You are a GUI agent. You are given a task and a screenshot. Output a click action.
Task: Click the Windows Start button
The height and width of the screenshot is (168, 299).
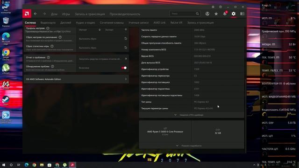pyautogui.click(x=4, y=165)
